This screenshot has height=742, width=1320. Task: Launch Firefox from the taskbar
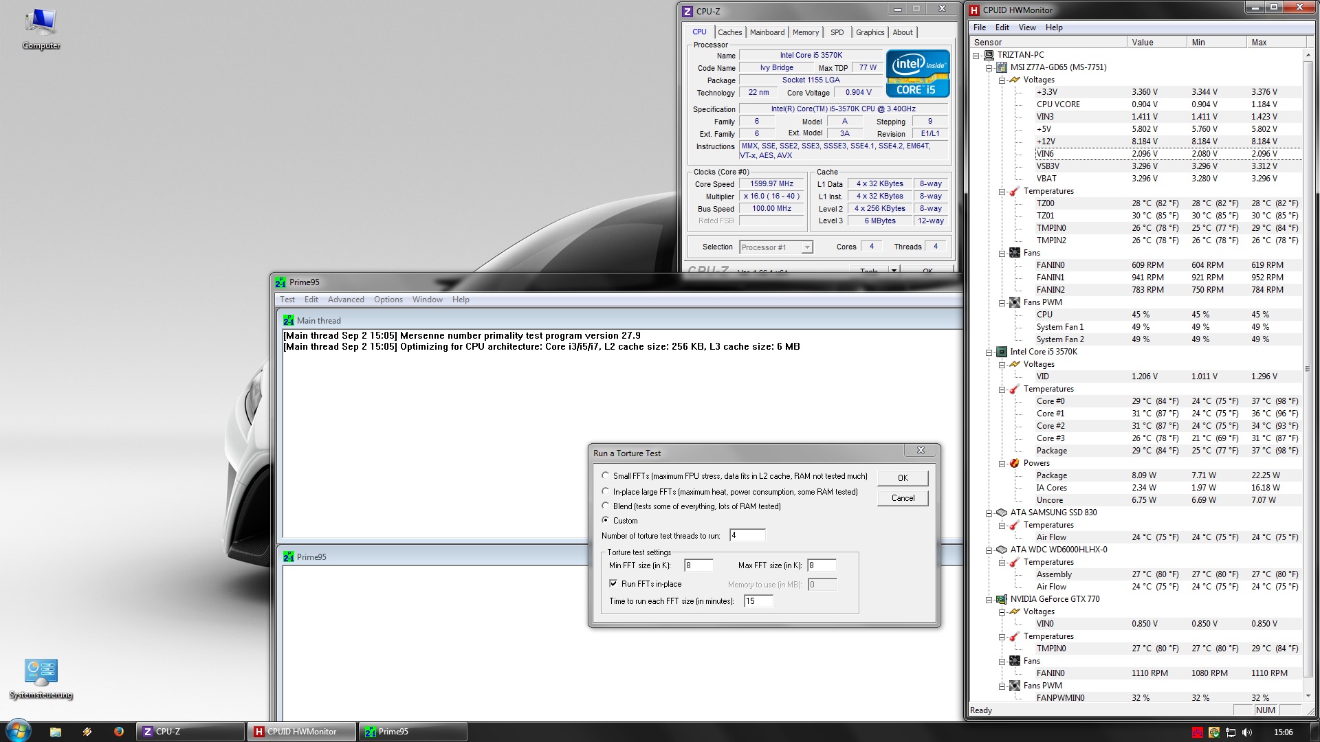(x=118, y=732)
